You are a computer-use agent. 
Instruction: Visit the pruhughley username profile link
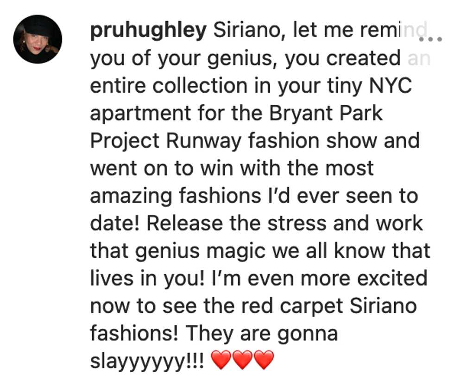(148, 31)
